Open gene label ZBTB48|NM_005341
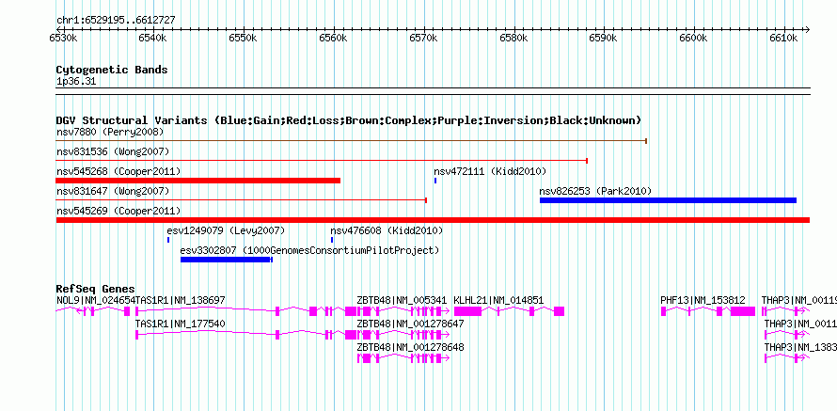Viewport: 837px width, 411px height. pyautogui.click(x=402, y=301)
